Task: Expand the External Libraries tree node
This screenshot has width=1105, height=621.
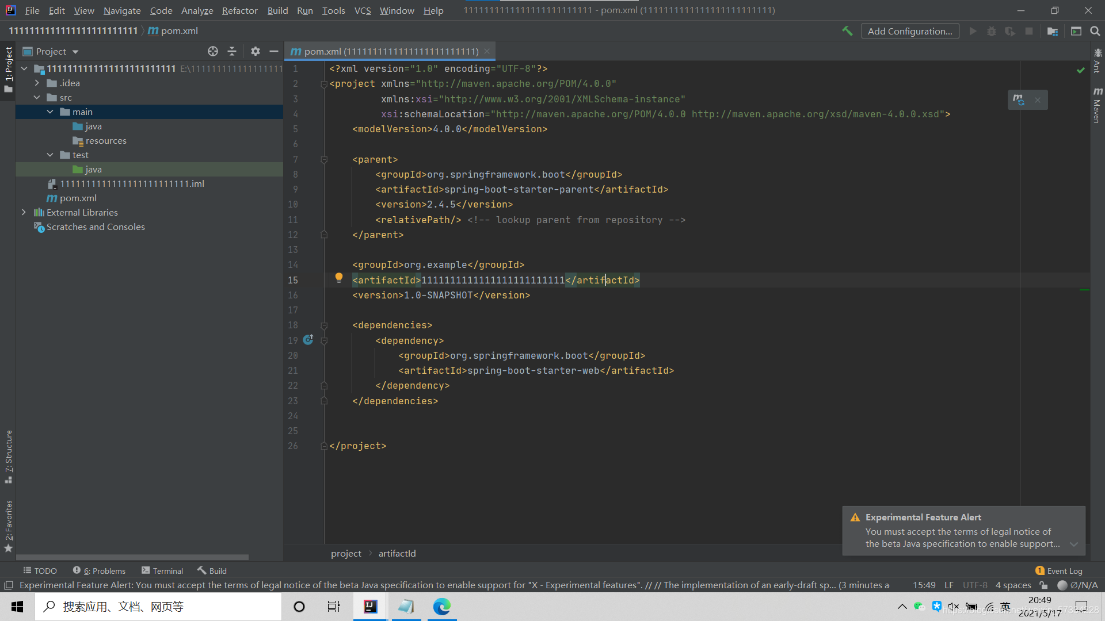Action: (x=24, y=212)
